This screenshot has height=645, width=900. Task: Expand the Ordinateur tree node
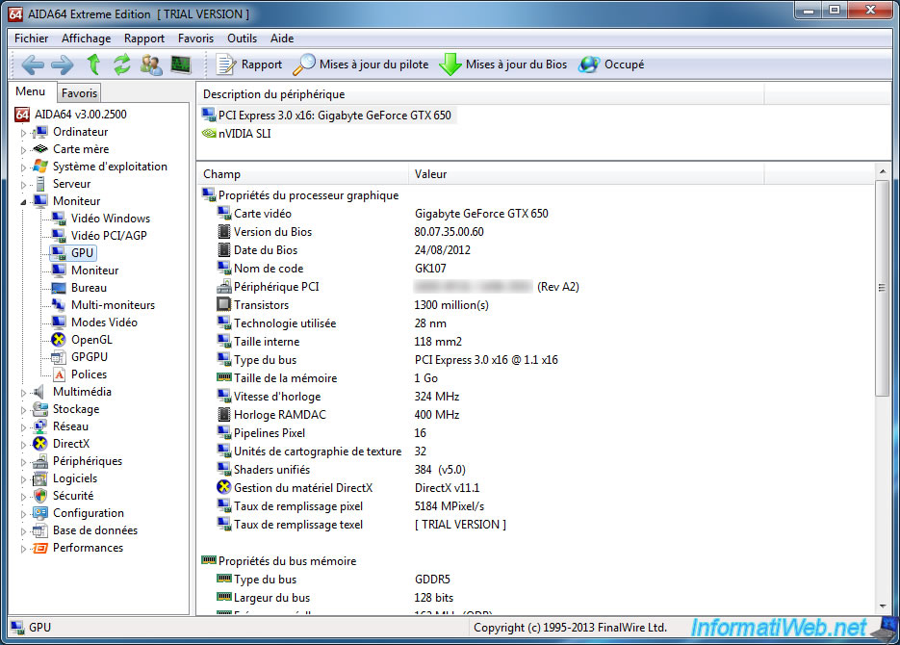tap(23, 133)
